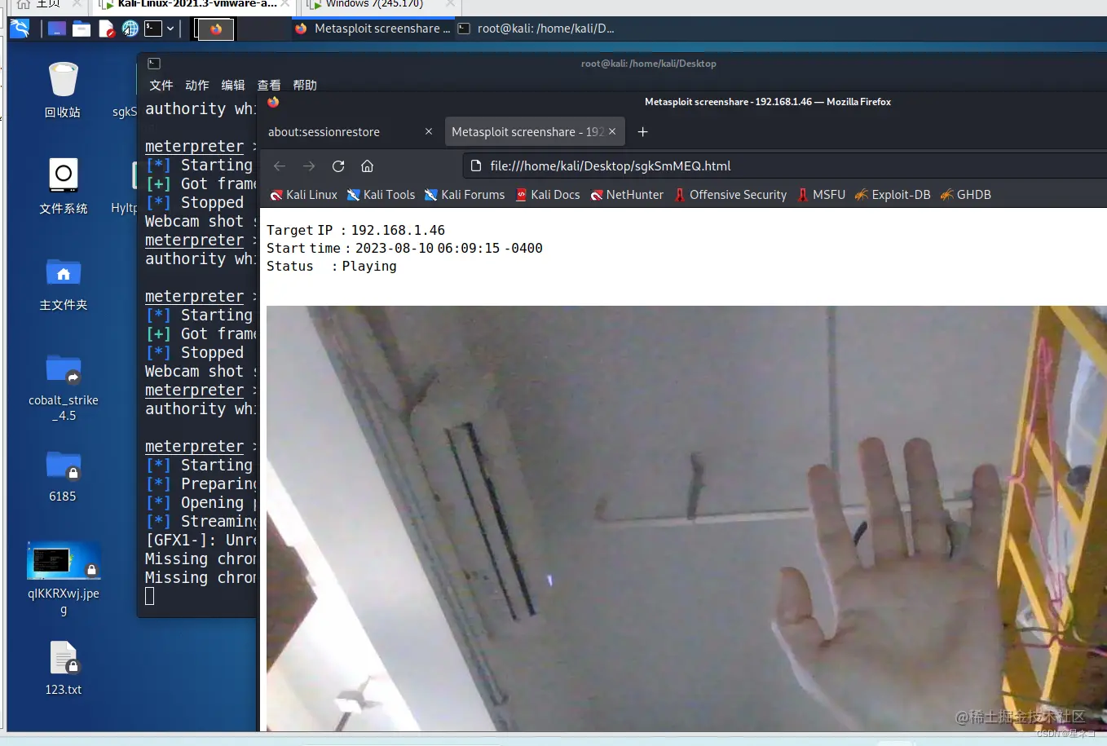Open the cobalt_strike_4.5 folder icon

[63, 386]
